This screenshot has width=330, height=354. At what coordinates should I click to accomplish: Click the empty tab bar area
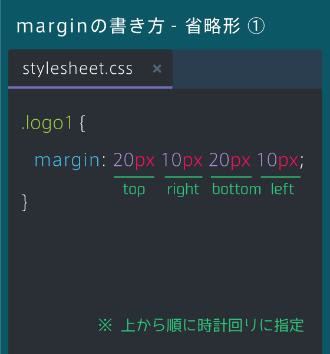pos(247,69)
